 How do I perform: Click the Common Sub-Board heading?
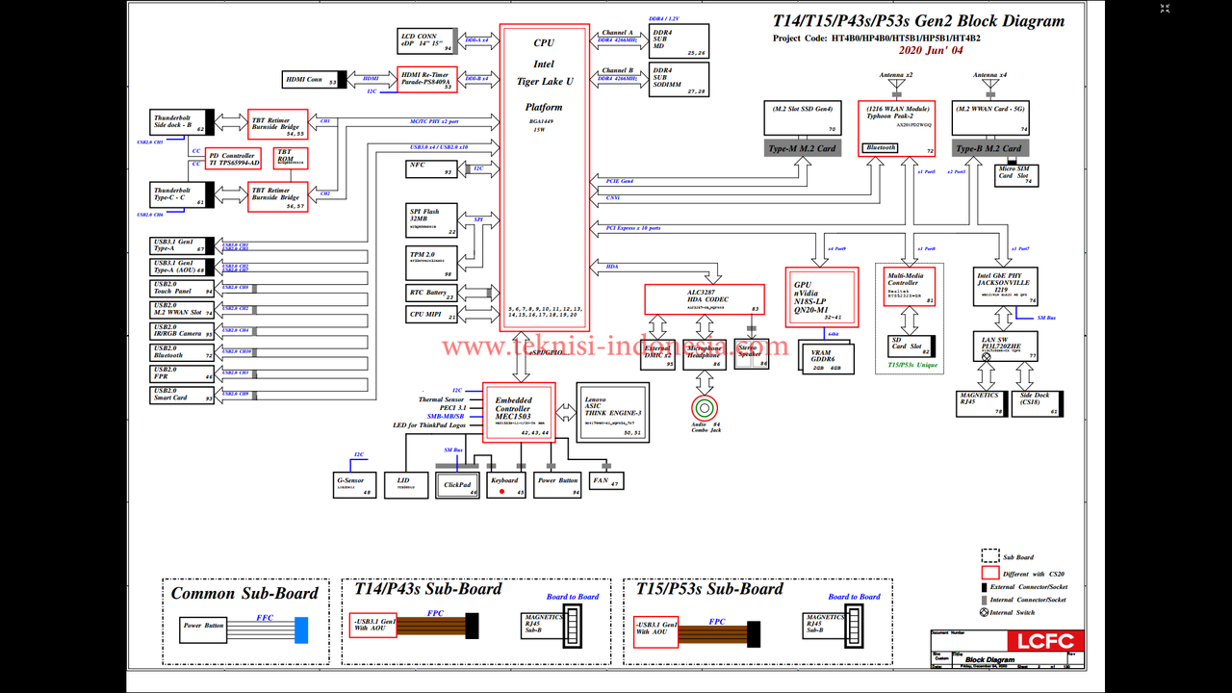point(244,593)
